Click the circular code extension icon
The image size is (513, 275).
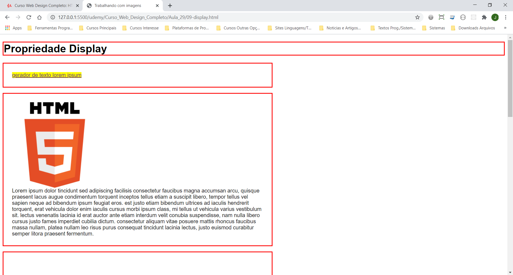click(x=463, y=17)
